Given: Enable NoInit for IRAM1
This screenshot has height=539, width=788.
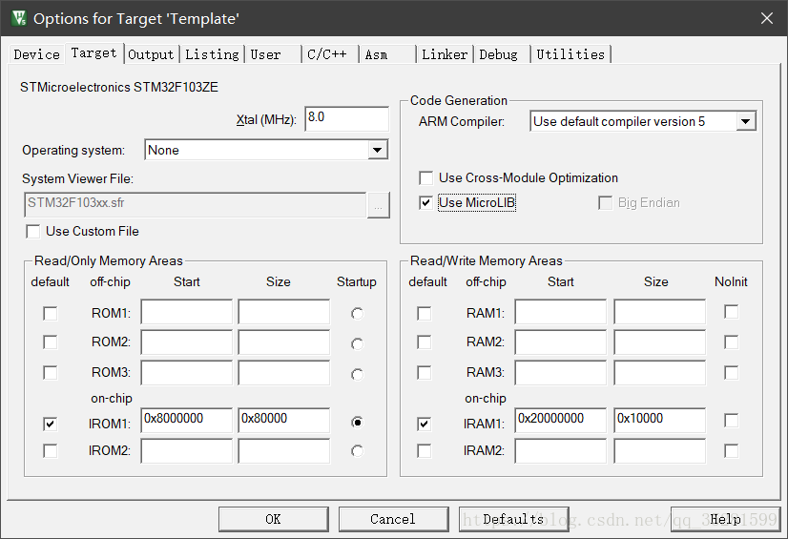Looking at the screenshot, I should click(x=731, y=421).
